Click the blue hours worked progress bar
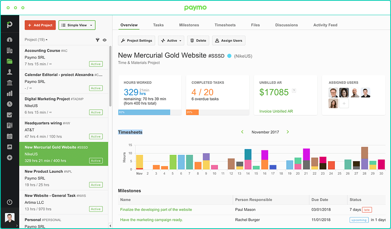The width and height of the screenshot is (391, 229). [144, 112]
